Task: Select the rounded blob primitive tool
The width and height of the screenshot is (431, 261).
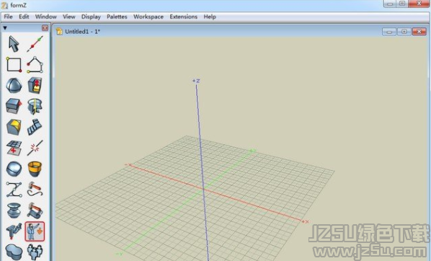Action: coord(14,169)
